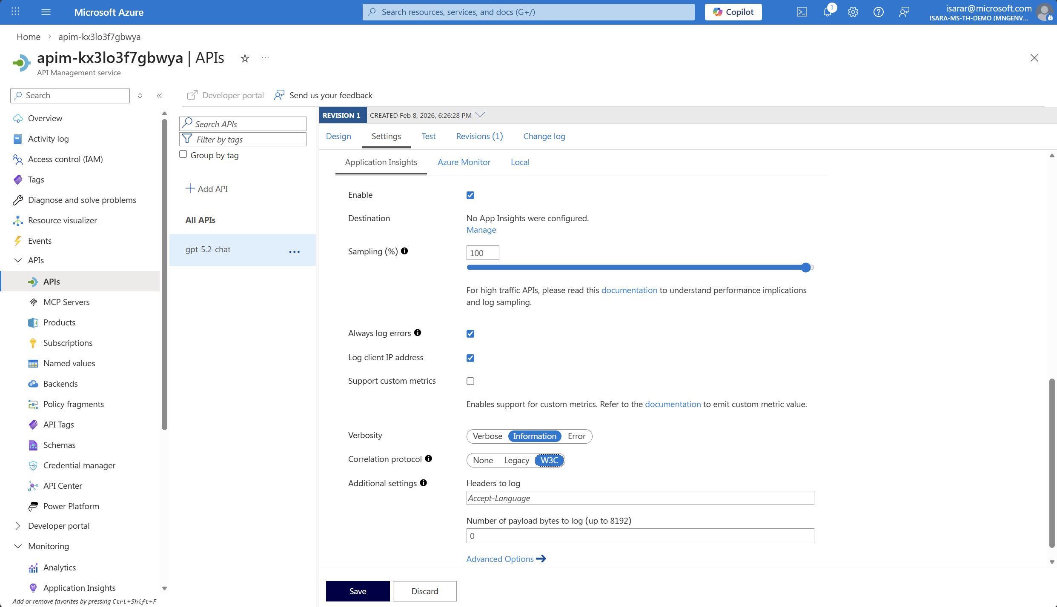
Task: Open portal settings gear
Action: pos(853,12)
